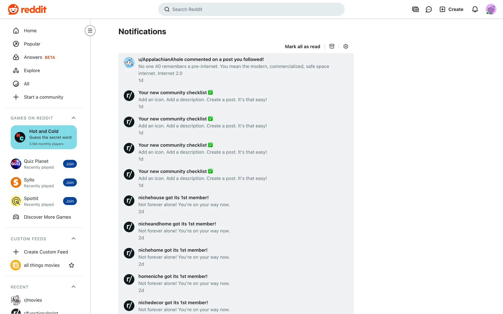Open the Reddit advertise icon
This screenshot has height=314, width=503.
pyautogui.click(x=415, y=9)
